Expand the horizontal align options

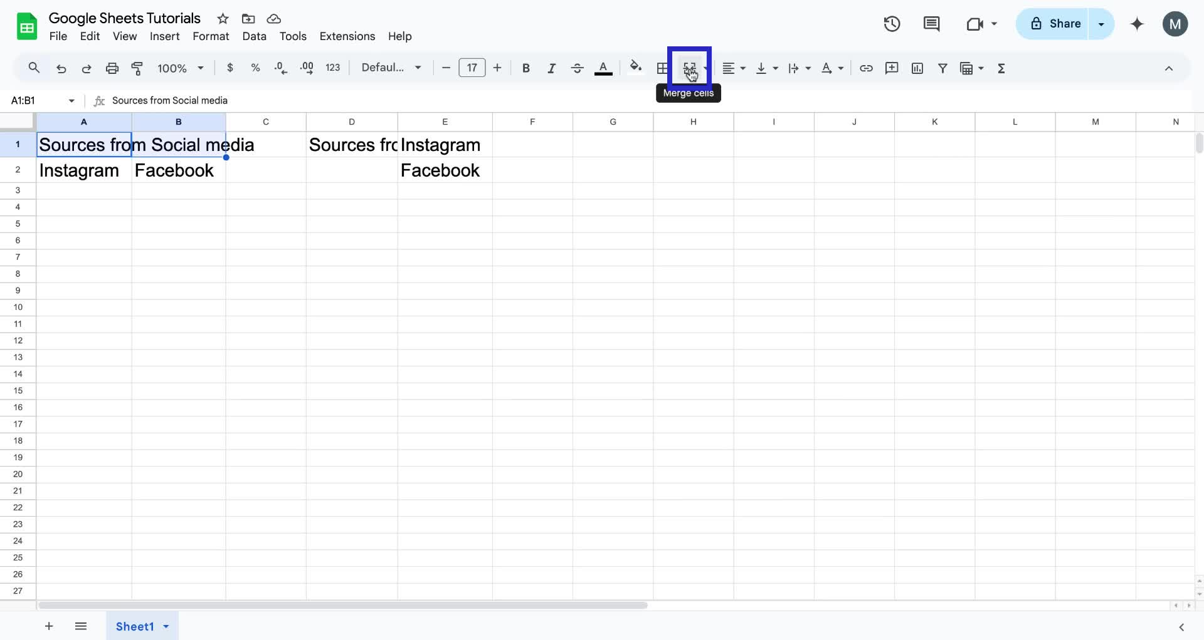[x=742, y=68]
